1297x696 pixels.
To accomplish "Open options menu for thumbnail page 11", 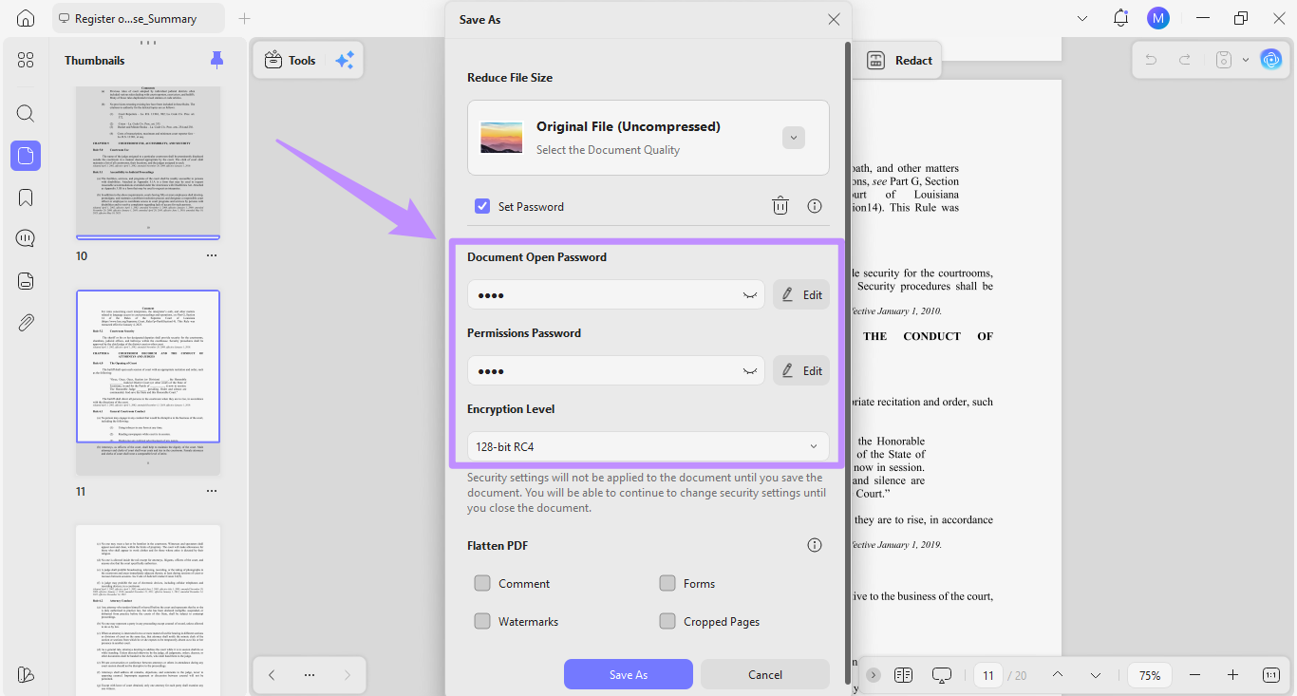I will 212,491.
